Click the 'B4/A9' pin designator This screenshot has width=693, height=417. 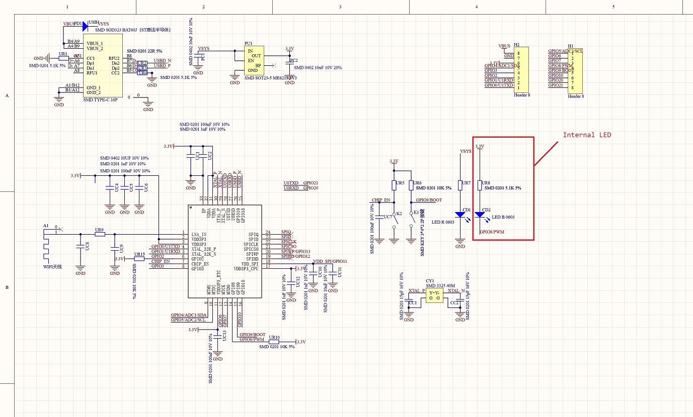click(x=73, y=41)
